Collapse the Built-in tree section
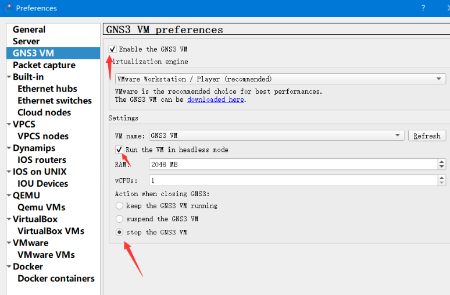Viewport: 450px width, 295px height. [x=9, y=77]
